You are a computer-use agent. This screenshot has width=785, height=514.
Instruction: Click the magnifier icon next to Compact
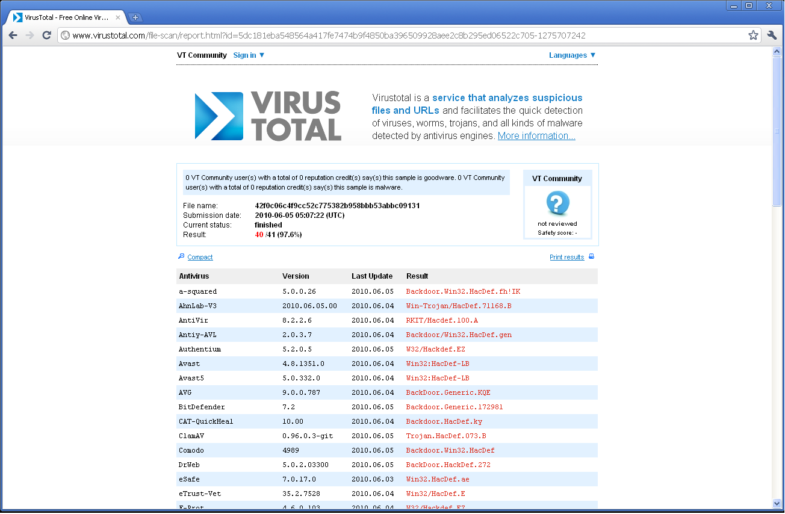[181, 256]
